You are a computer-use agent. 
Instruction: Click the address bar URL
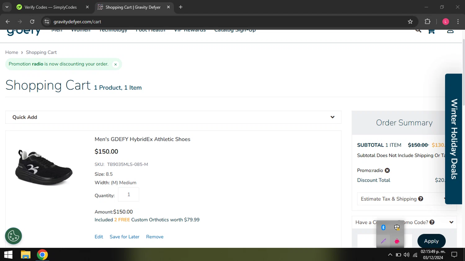coord(77,22)
